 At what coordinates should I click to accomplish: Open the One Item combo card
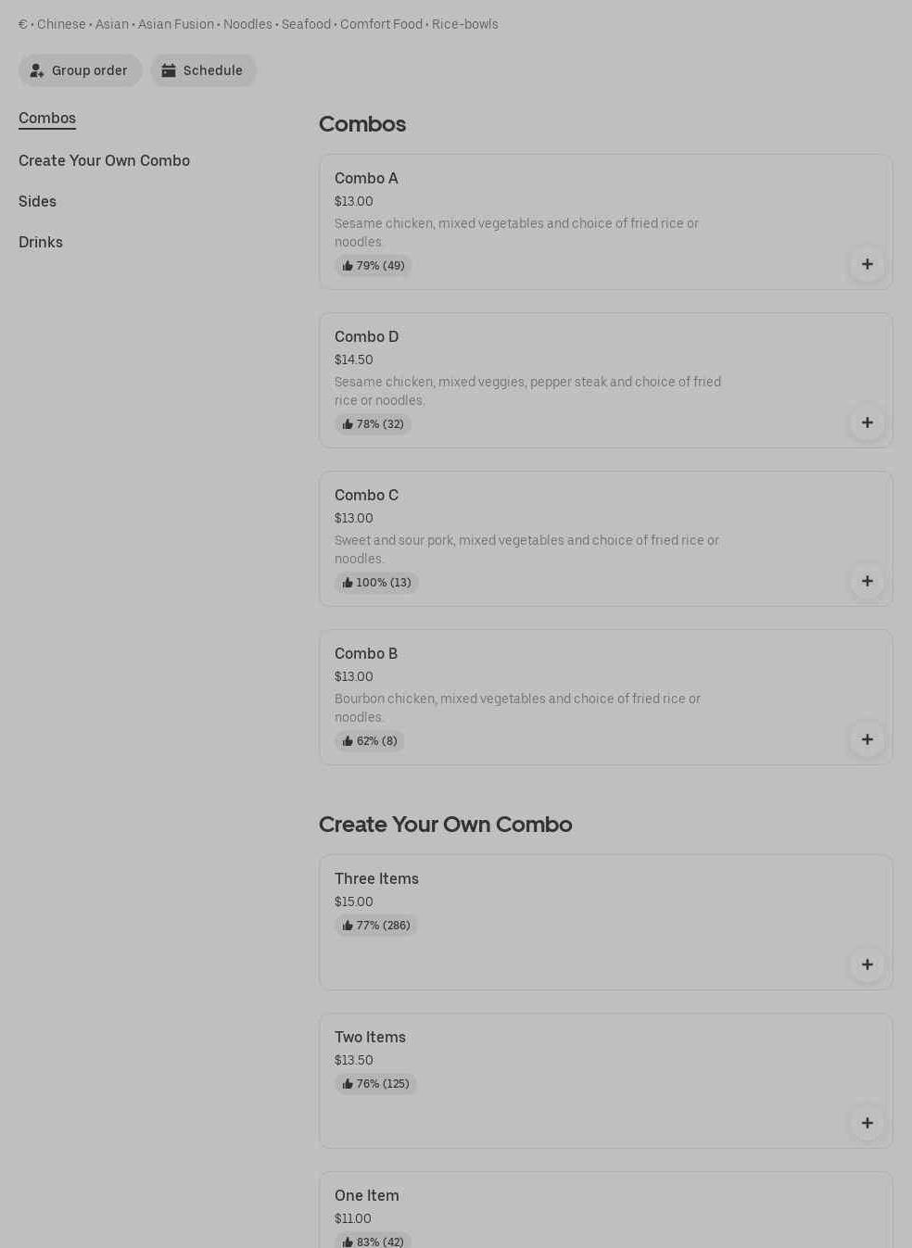pos(367,1195)
